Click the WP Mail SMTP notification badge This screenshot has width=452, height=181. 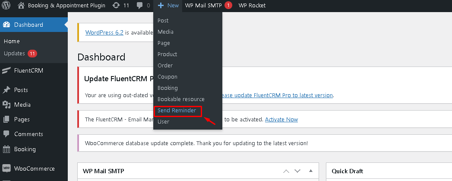point(228,5)
